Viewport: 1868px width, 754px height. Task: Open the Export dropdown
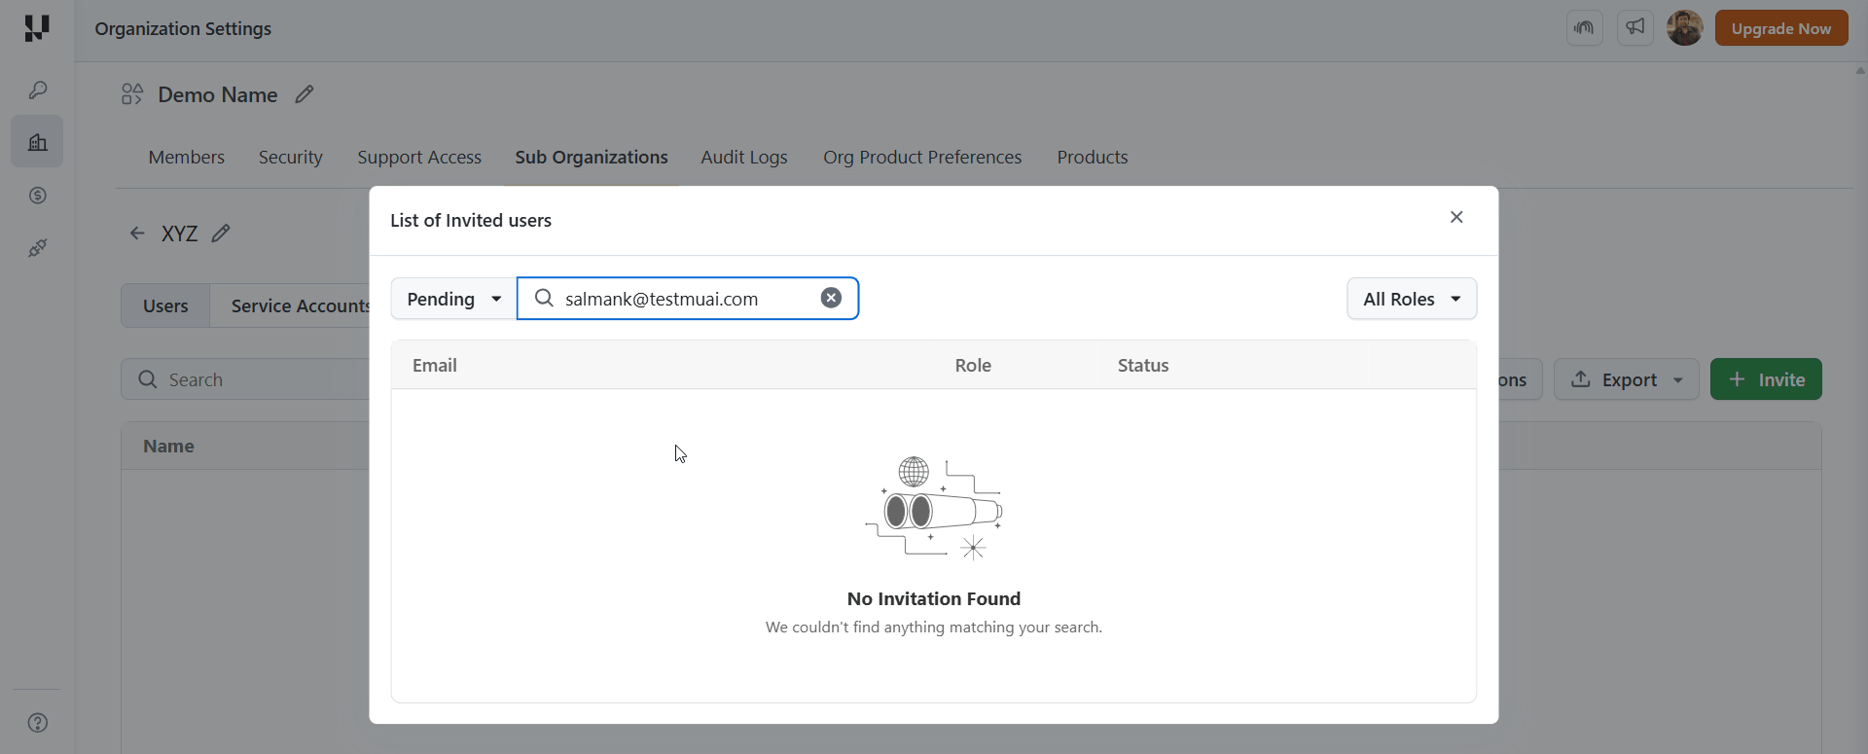pyautogui.click(x=1626, y=379)
